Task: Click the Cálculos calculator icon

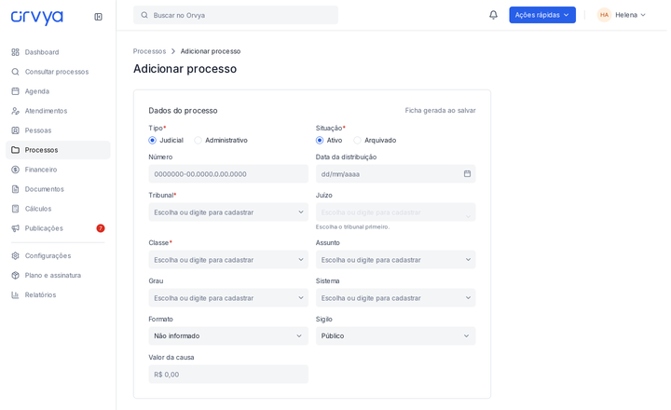Action: pyautogui.click(x=16, y=209)
